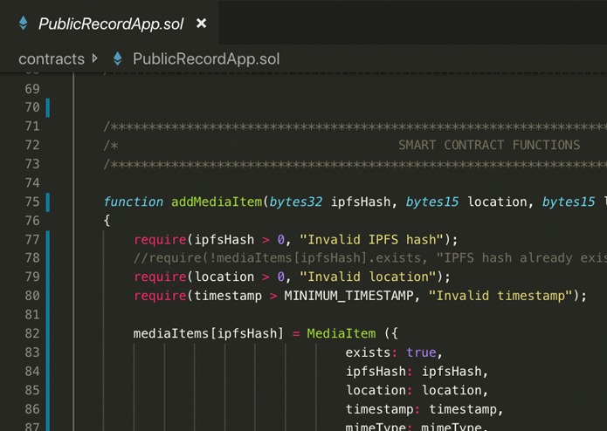Open the contracts breadcrumb folder

[52, 59]
